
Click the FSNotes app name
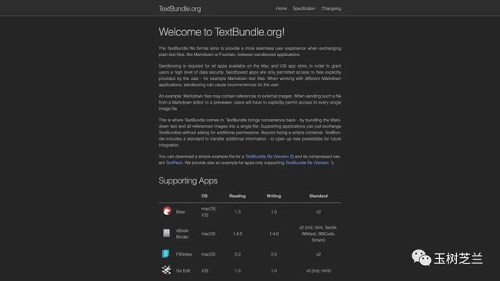[184, 255]
